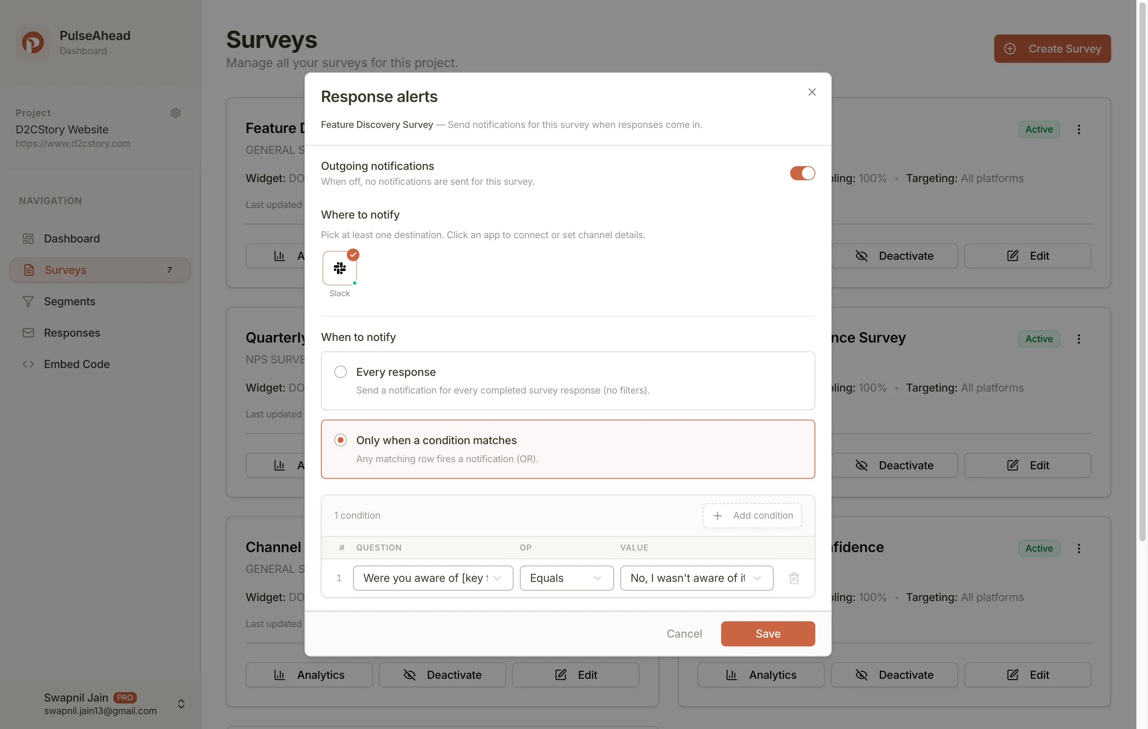Delete condition 1 via trash icon

pos(793,578)
